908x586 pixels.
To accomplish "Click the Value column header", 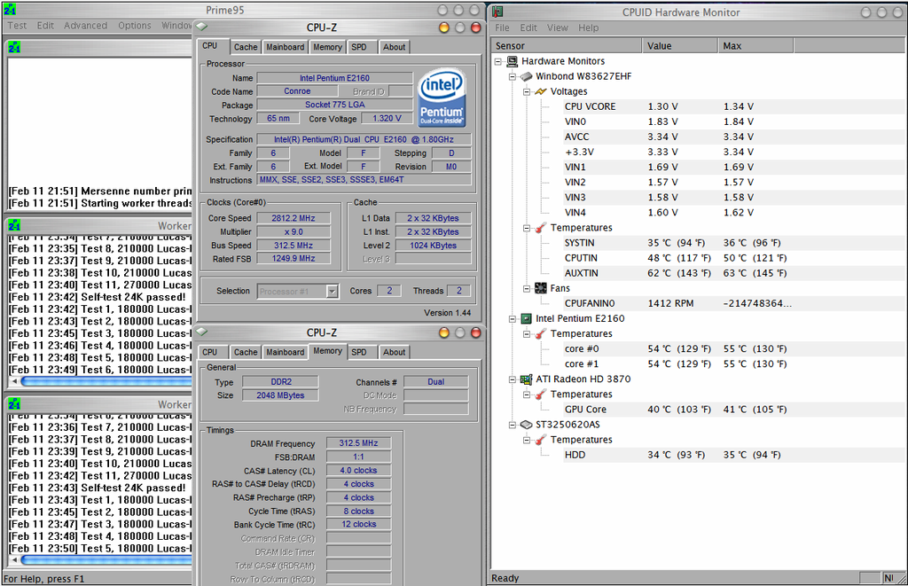I will click(680, 46).
